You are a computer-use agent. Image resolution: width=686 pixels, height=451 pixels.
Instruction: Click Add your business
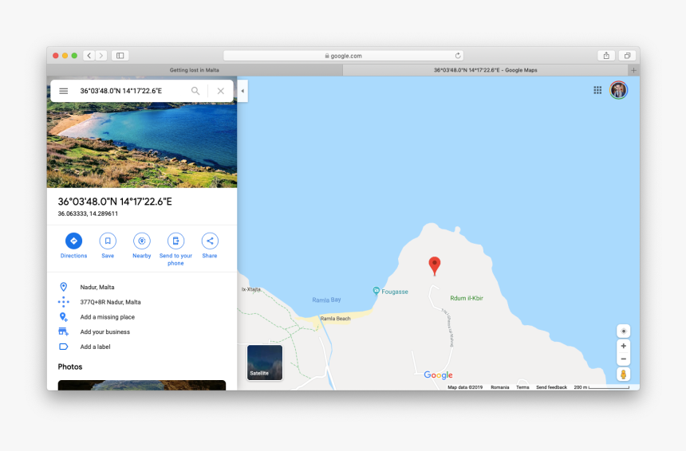[x=142, y=331]
